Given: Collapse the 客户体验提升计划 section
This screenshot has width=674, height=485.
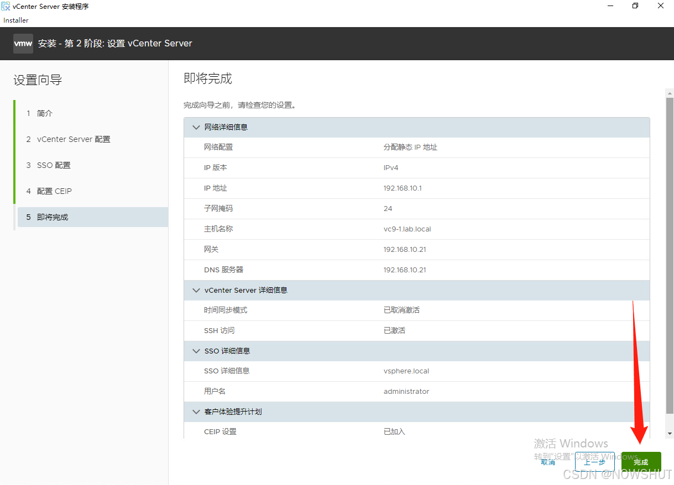Looking at the screenshot, I should tap(196, 412).
